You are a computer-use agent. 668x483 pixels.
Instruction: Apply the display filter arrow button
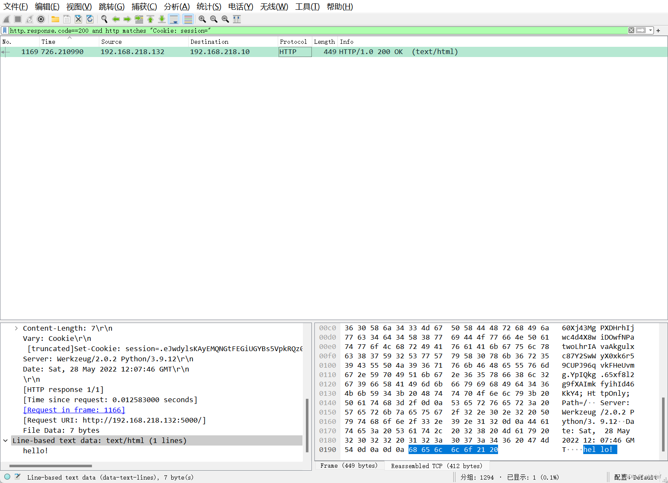[x=641, y=31]
